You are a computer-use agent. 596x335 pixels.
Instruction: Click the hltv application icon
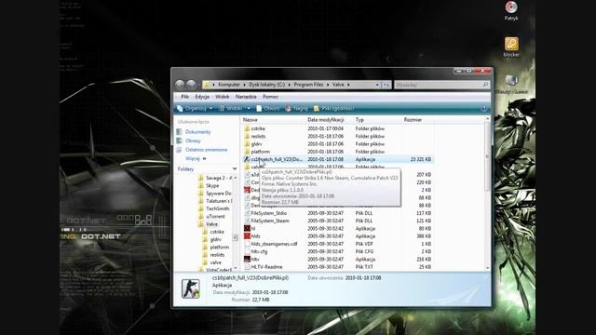point(247,259)
